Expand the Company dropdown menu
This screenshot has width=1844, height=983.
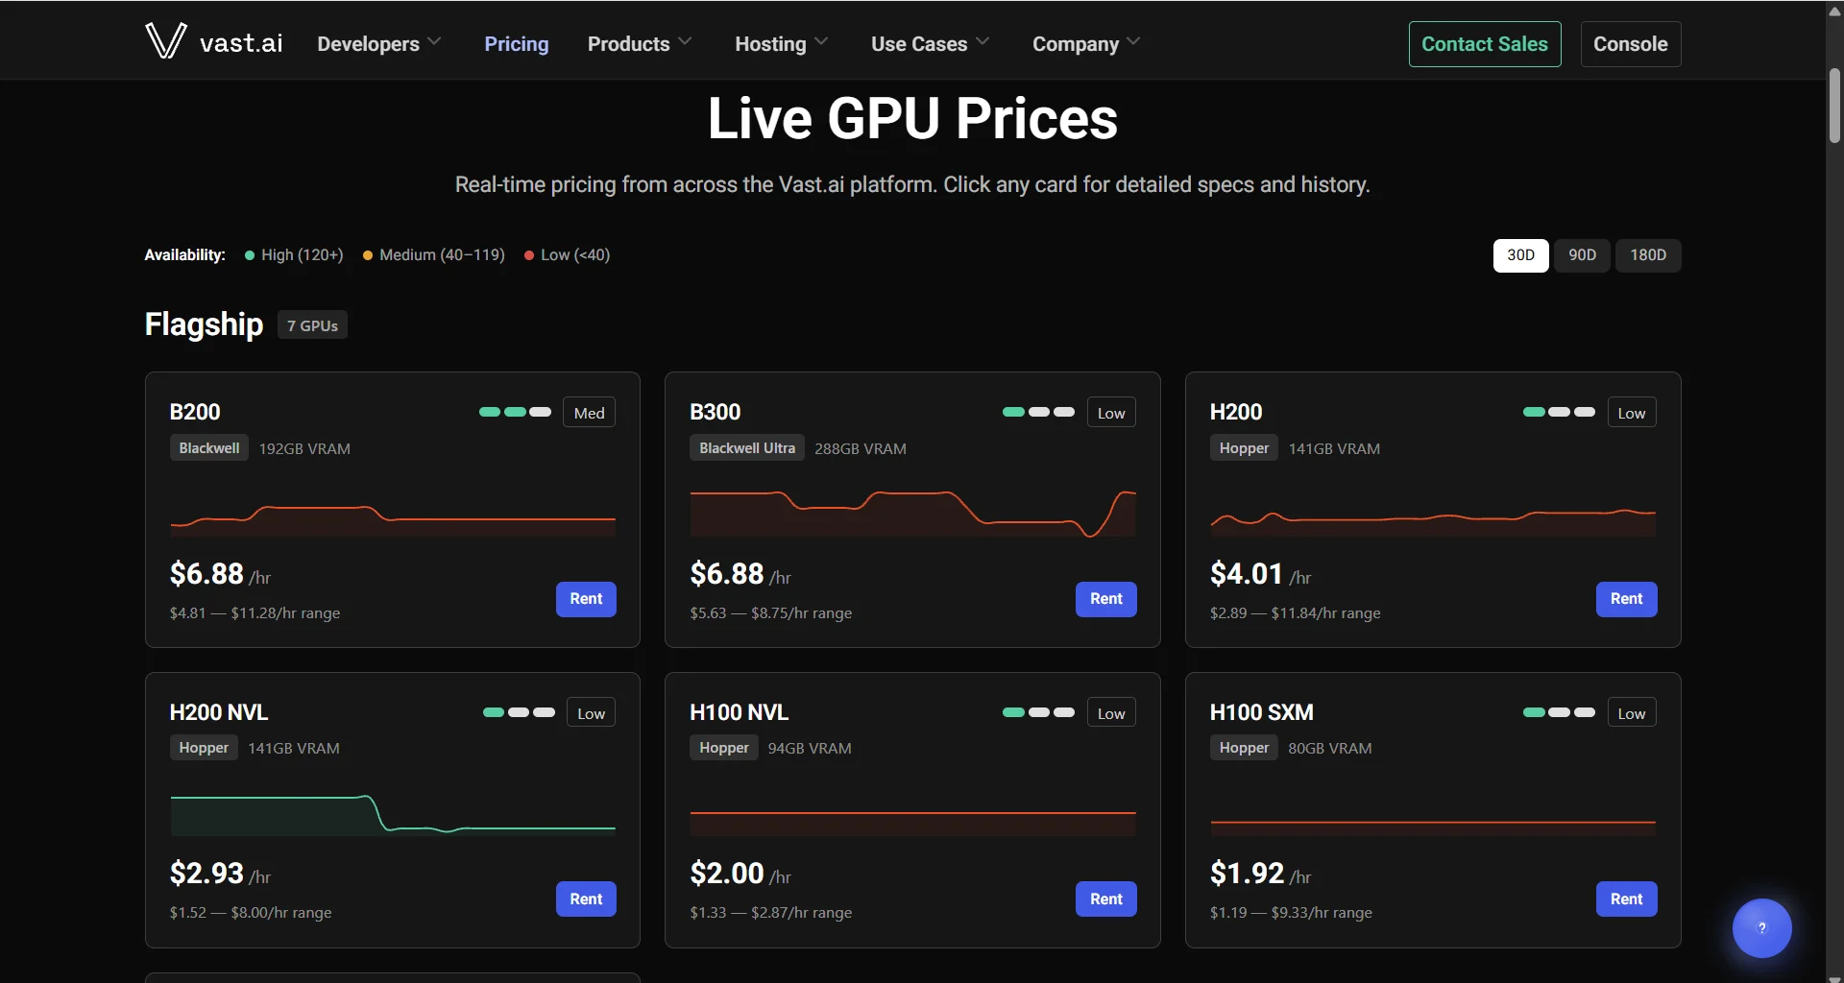click(1086, 43)
